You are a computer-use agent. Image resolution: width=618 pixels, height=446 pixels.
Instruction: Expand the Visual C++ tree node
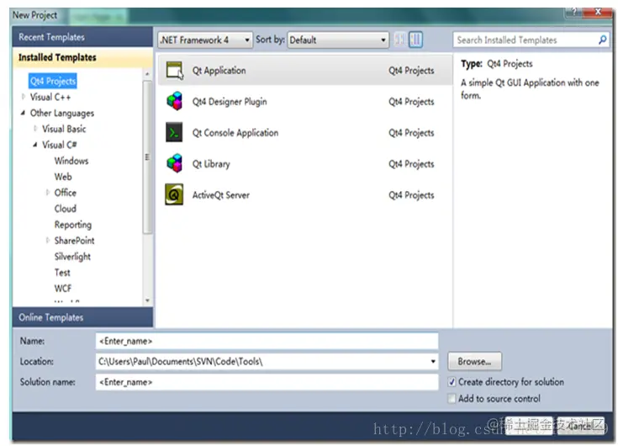[x=24, y=97]
